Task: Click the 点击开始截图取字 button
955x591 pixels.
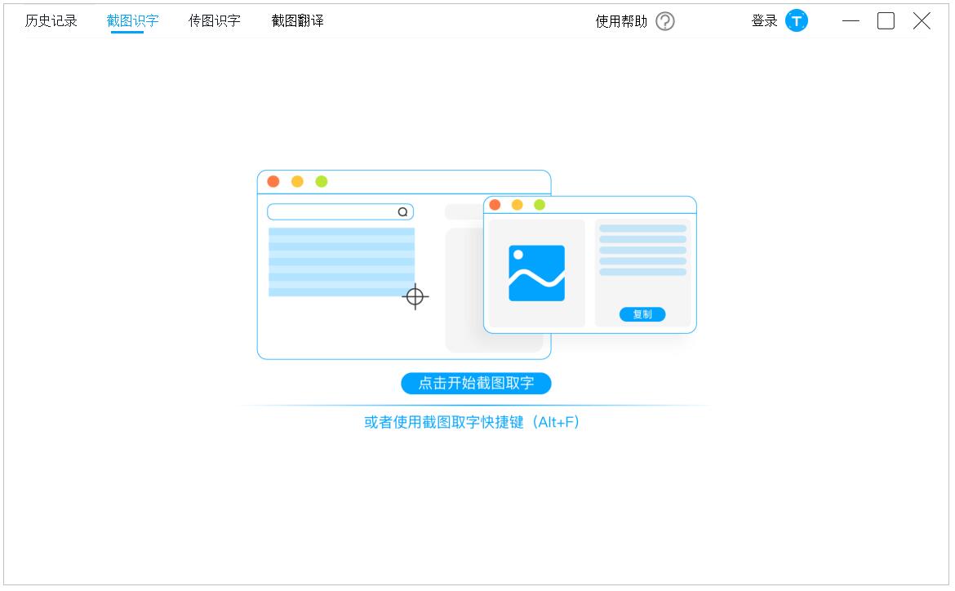Action: click(x=475, y=383)
